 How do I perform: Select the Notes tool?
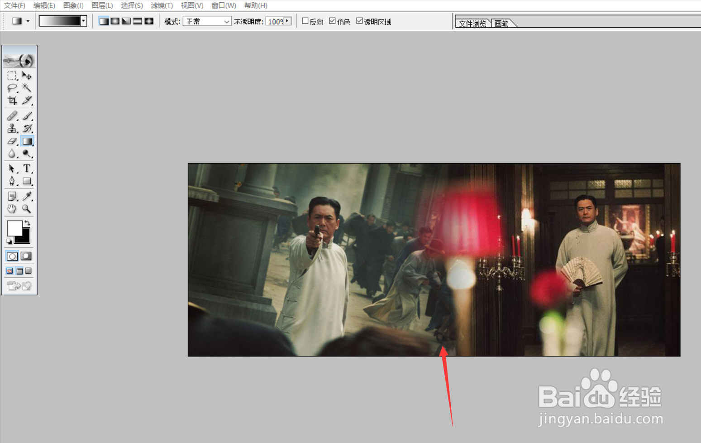click(x=12, y=196)
